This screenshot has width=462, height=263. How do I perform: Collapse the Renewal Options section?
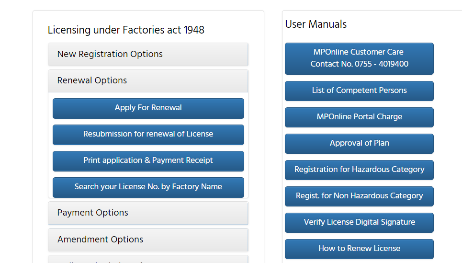[x=148, y=80]
